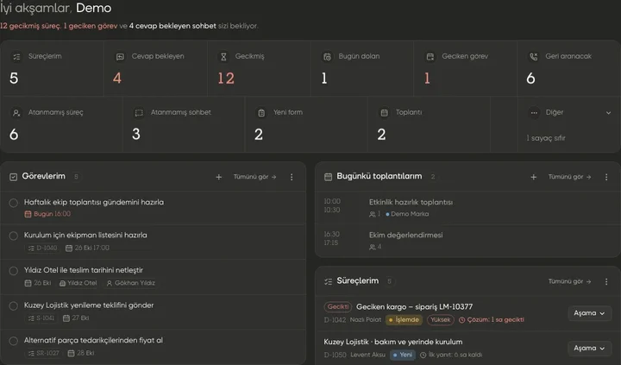Click the 1 geciken görev link

pos(91,26)
